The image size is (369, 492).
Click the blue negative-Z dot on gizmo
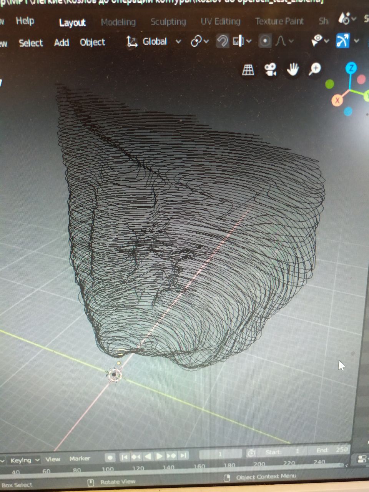(x=348, y=111)
